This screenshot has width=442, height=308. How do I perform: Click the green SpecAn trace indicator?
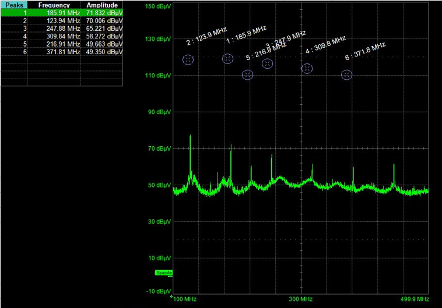point(164,273)
